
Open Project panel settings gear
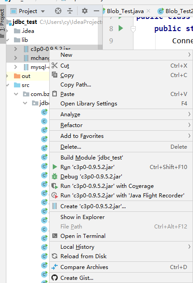tap(84, 11)
